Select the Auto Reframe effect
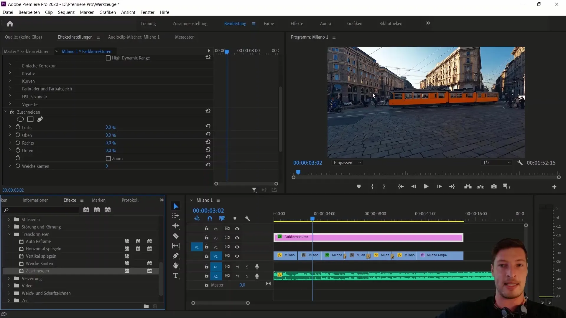566x318 pixels. tap(38, 241)
